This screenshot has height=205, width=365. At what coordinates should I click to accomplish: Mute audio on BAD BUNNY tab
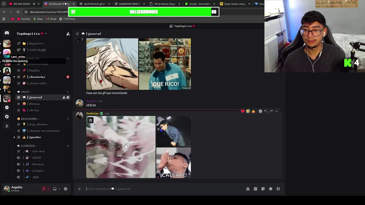(34, 4)
